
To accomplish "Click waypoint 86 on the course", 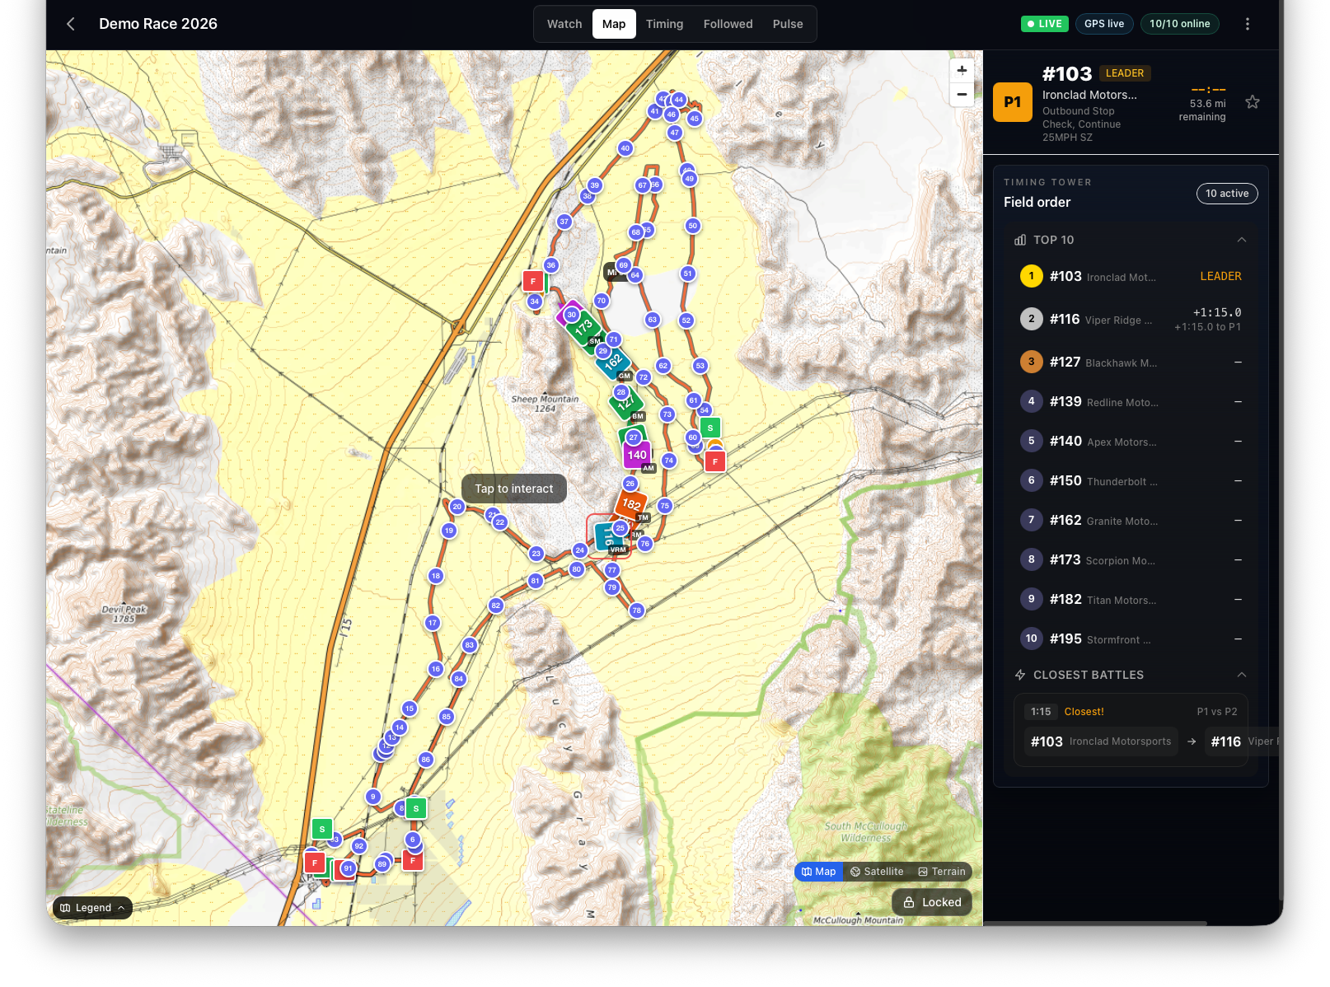I will 426,760.
